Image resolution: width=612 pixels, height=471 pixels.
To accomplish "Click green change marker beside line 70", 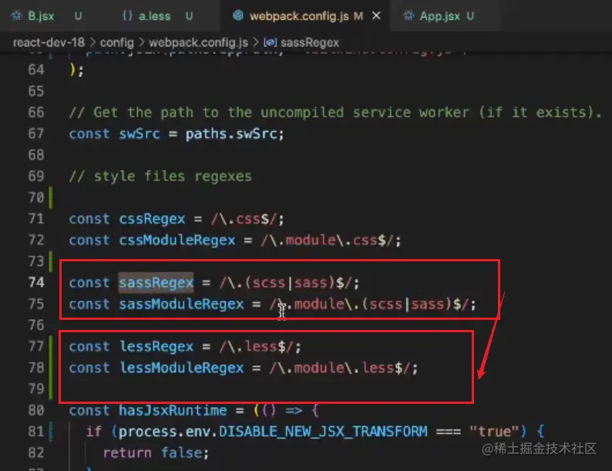I will coord(51,197).
